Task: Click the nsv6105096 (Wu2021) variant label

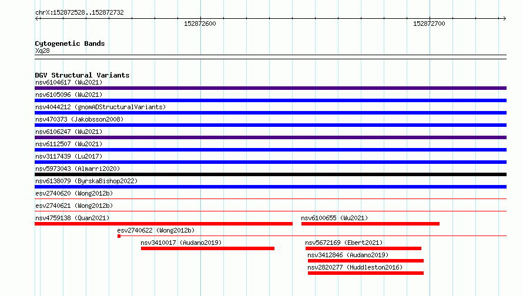Action: pyautogui.click(x=69, y=95)
